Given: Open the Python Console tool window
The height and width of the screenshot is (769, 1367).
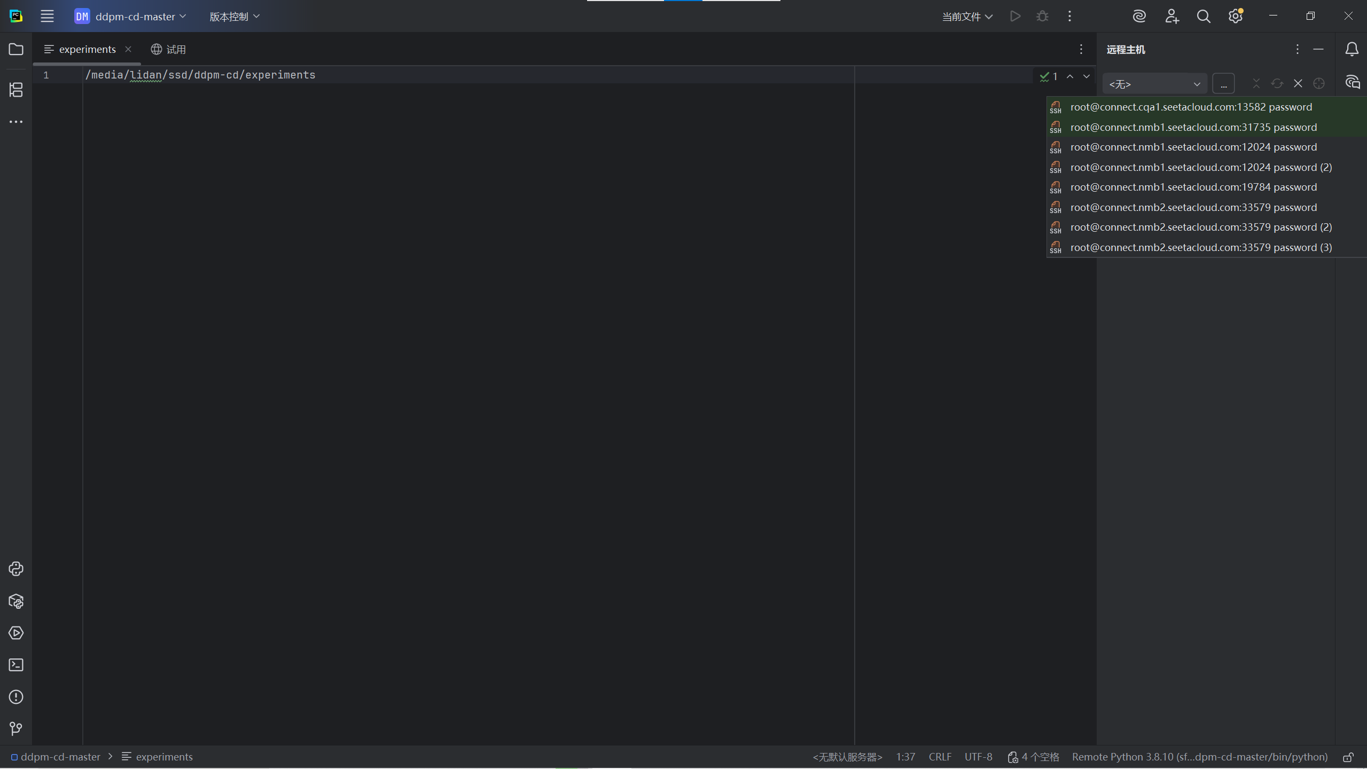Looking at the screenshot, I should [x=16, y=569].
